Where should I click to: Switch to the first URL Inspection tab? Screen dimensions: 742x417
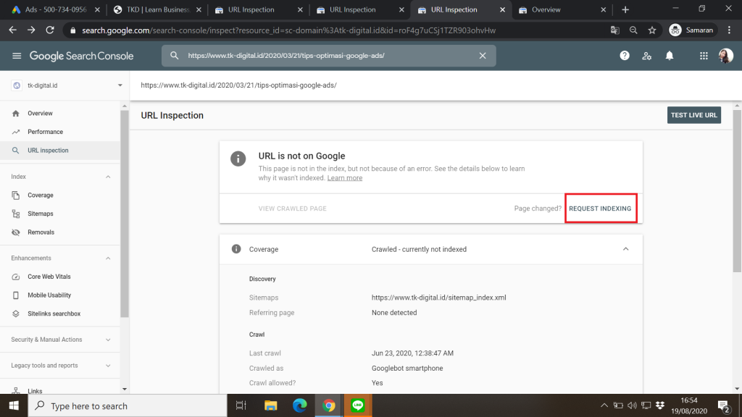pyautogui.click(x=251, y=9)
